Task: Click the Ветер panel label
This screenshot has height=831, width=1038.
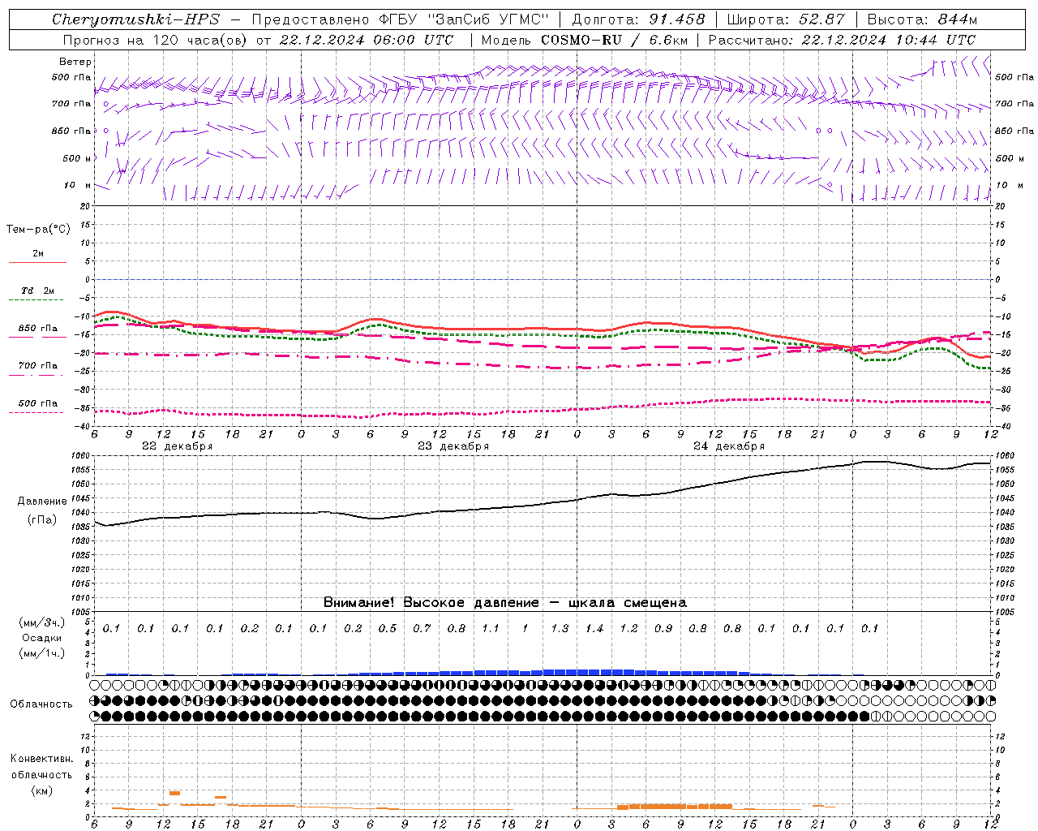Action: pos(75,62)
